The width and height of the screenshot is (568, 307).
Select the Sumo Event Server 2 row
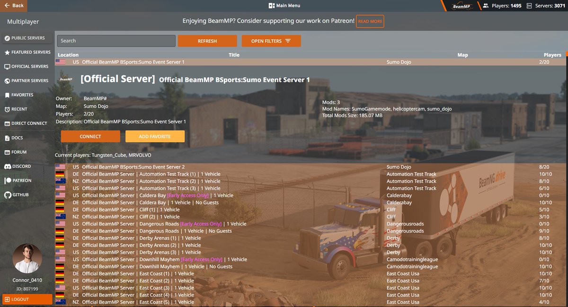pyautogui.click(x=310, y=167)
